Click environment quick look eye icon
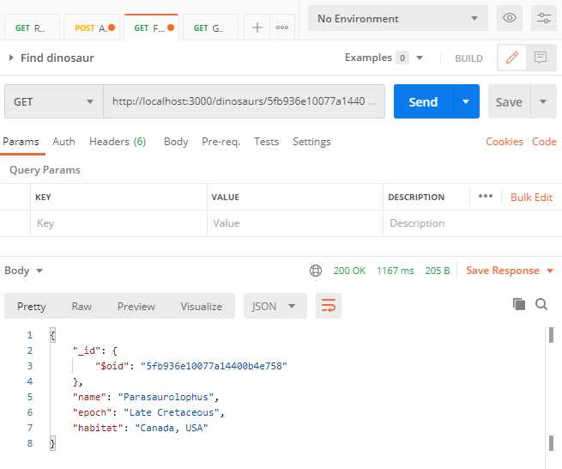This screenshot has width=562, height=469. (x=510, y=17)
